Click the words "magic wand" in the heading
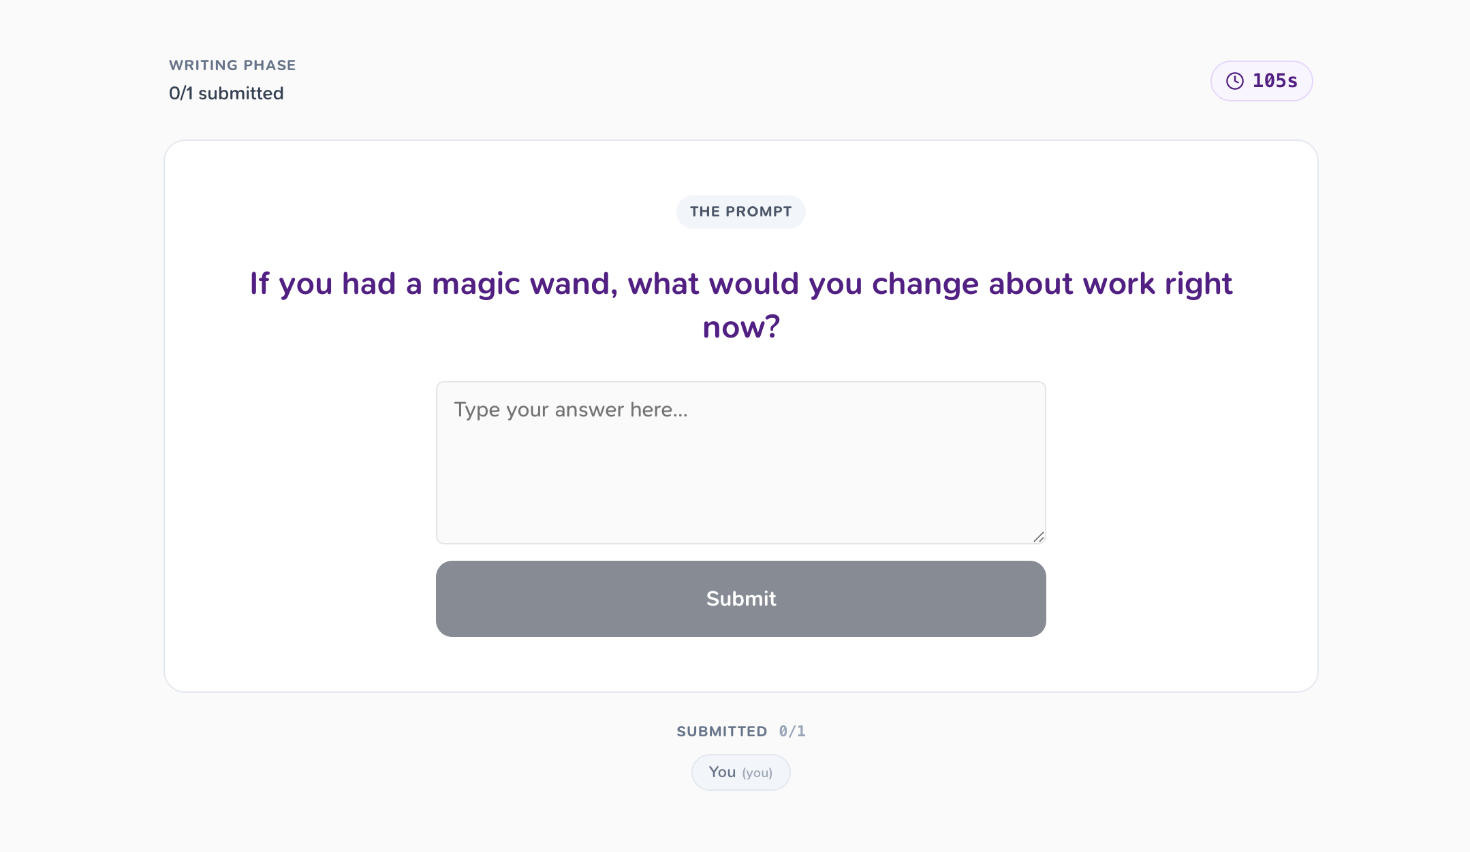Viewport: 1470px width, 852px height. coord(525,284)
